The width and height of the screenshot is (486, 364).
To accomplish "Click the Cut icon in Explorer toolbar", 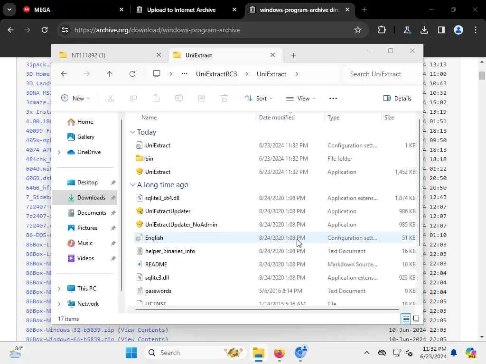I will (110, 99).
